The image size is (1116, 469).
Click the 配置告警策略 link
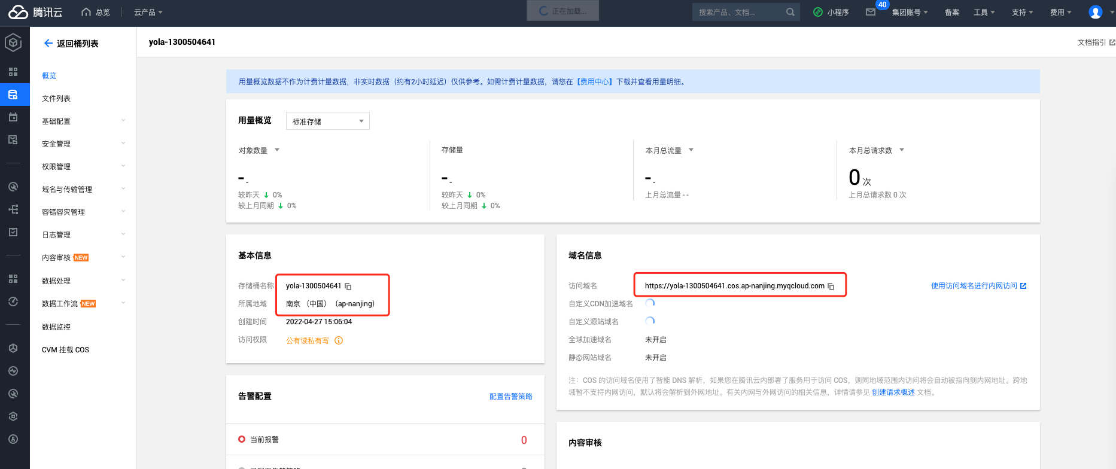tap(510, 397)
